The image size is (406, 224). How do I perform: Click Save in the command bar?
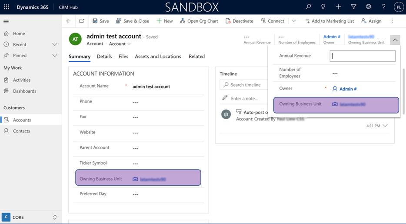coord(101,21)
